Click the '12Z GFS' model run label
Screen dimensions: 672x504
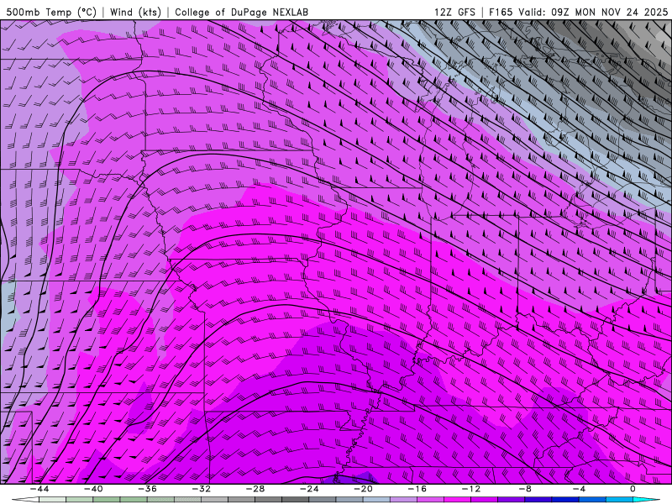click(x=454, y=12)
